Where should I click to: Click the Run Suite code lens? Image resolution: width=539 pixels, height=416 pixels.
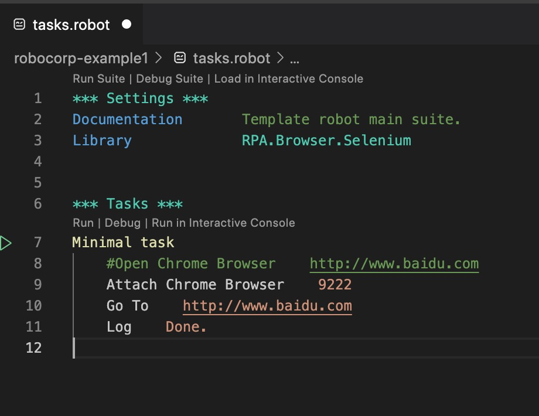tap(98, 78)
